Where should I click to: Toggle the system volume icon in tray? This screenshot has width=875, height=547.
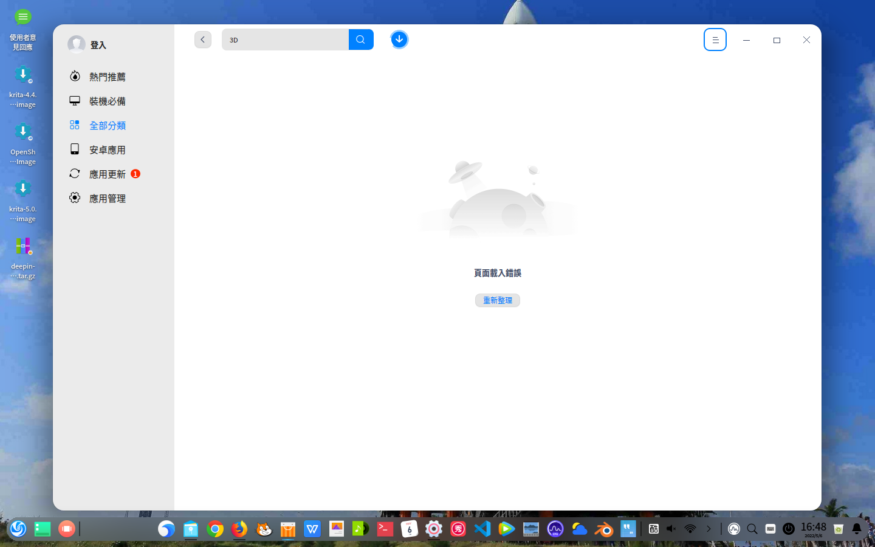pos(671,529)
